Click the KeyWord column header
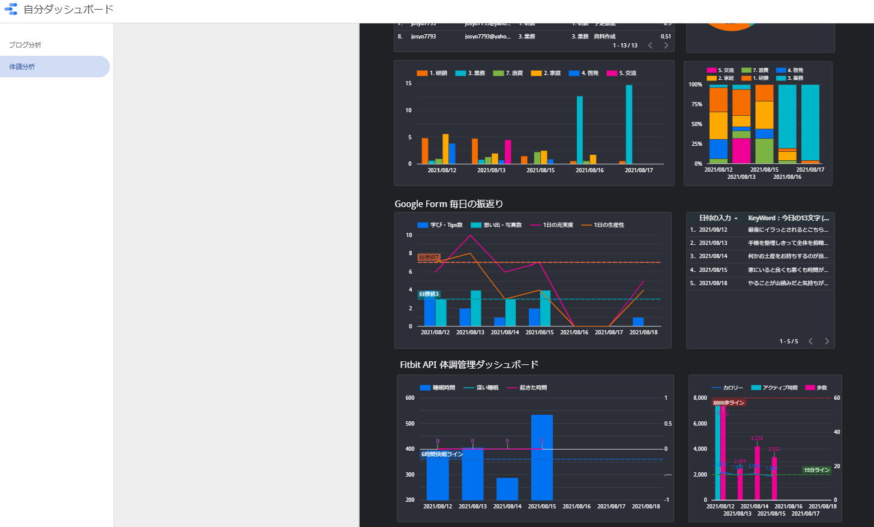 788,218
